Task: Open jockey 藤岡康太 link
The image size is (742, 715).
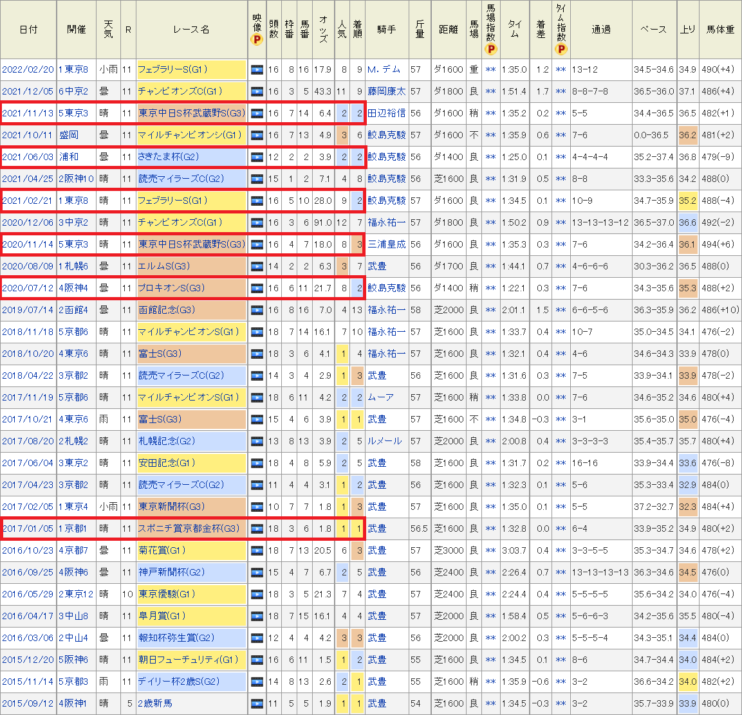Action: tap(387, 91)
